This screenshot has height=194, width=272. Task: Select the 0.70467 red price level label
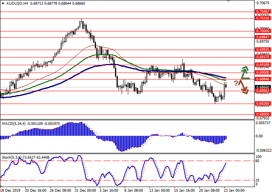263,12
